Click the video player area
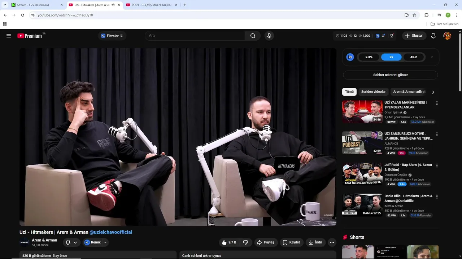This screenshot has width=462, height=259. click(x=178, y=137)
